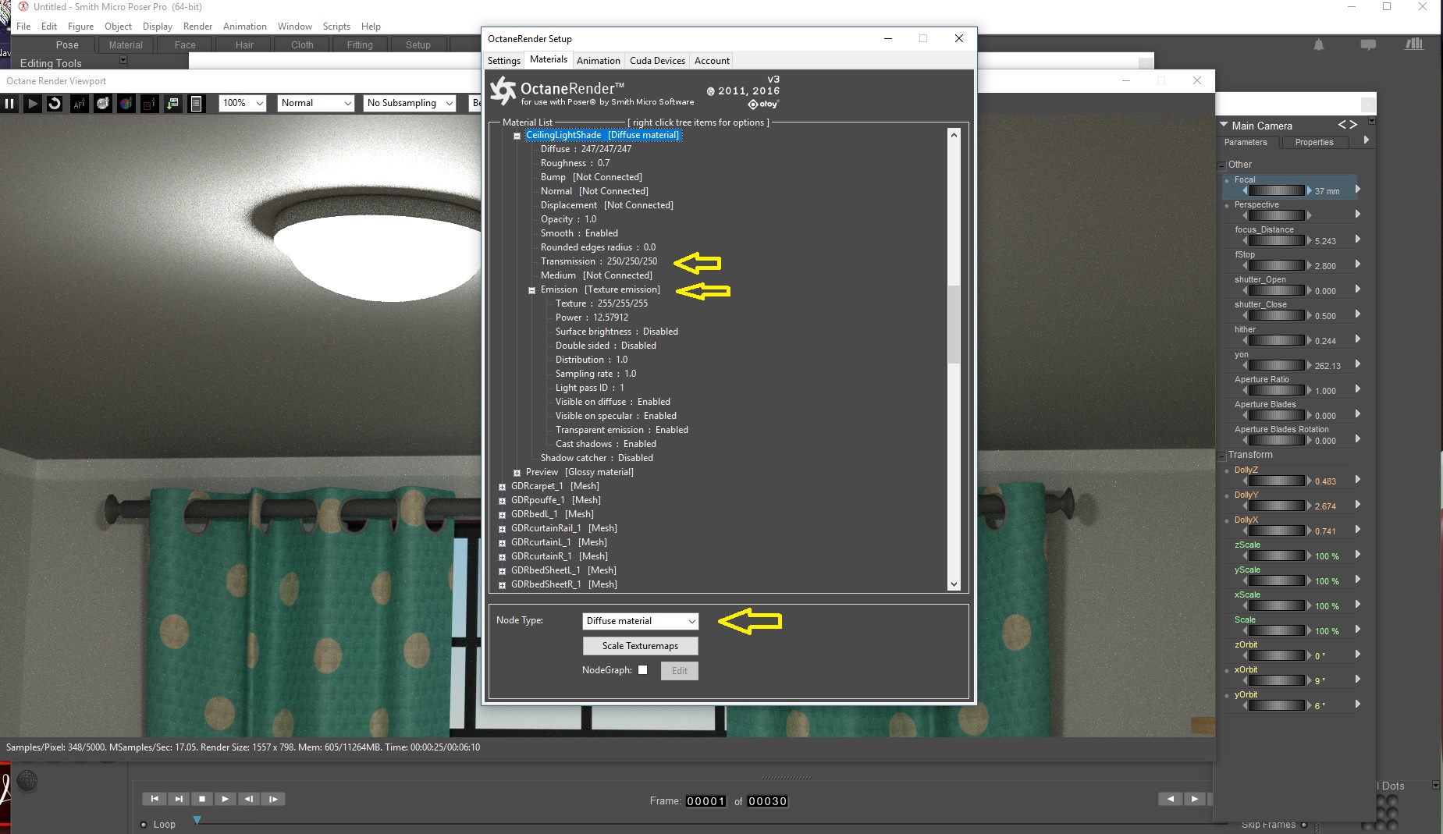Open the 100% zoom dropdown
The image size is (1443, 834).
pos(243,103)
